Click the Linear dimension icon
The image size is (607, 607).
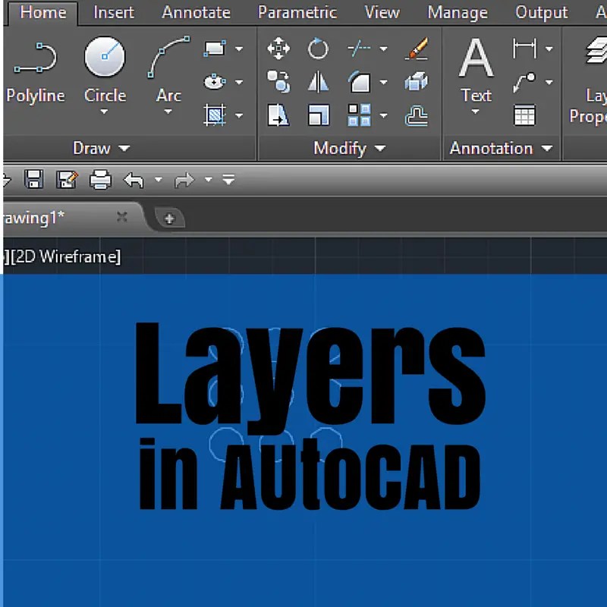coord(525,49)
